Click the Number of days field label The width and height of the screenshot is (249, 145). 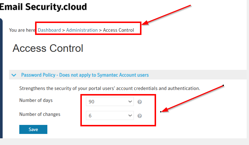(36, 100)
